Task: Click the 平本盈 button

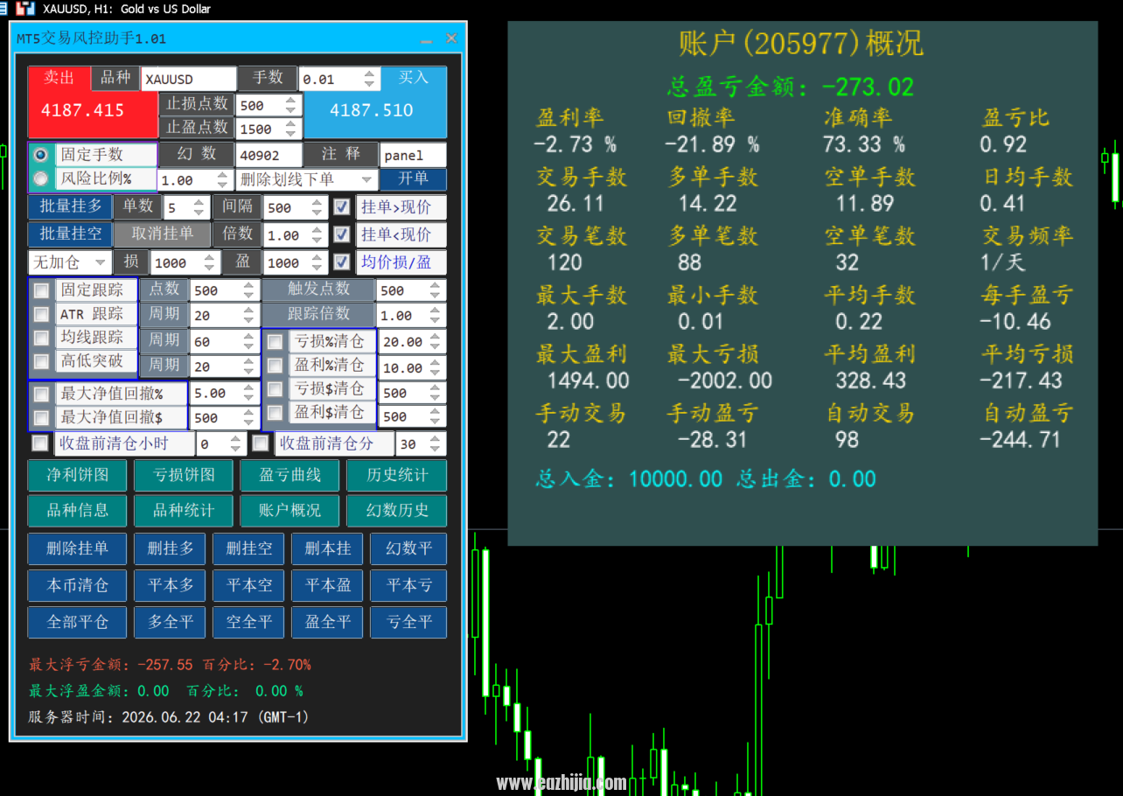Action: point(328,586)
